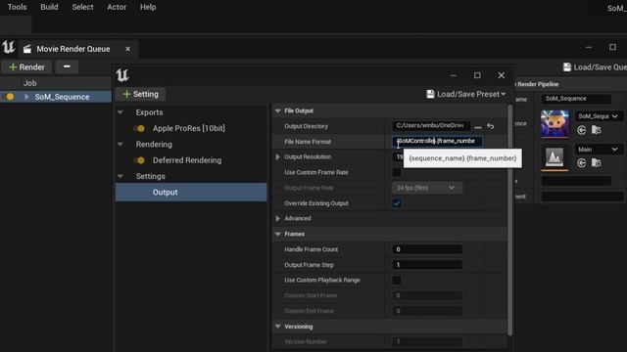The height and width of the screenshot is (352, 627).
Task: Click the Output Frame Step value field
Action: 427,265
